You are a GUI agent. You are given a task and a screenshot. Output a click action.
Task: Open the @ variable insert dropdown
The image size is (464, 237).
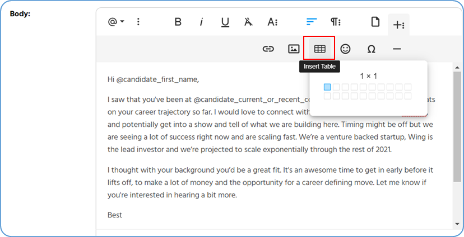coord(116,22)
